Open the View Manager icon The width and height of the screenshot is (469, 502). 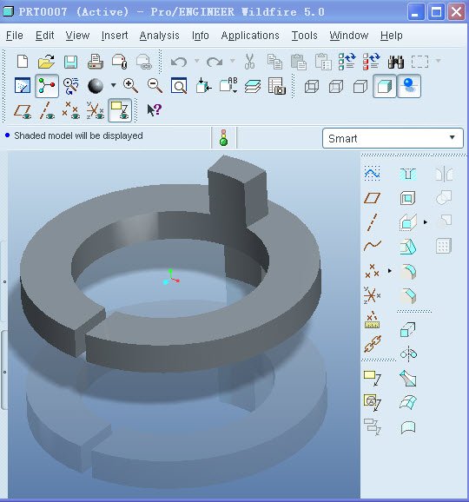coord(276,86)
